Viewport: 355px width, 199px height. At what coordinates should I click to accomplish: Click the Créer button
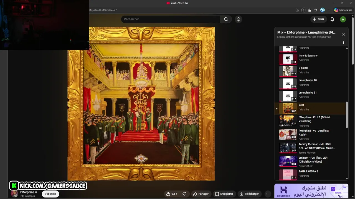(x=318, y=19)
